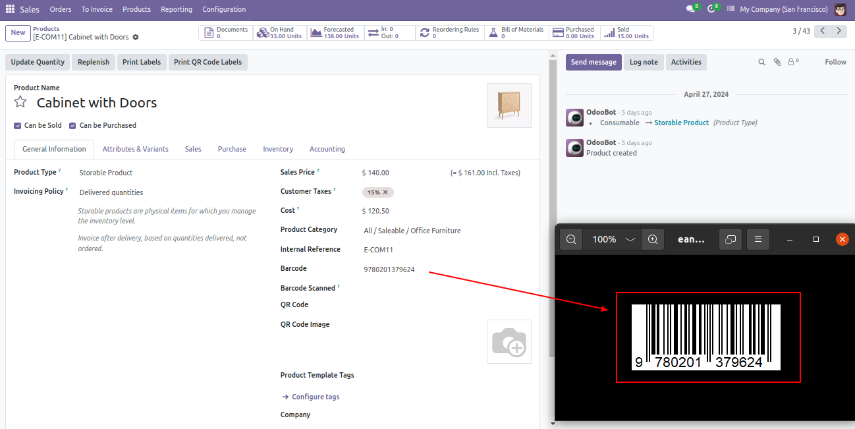Search chatter messages magnifier icon
This screenshot has height=429, width=855.
pyautogui.click(x=761, y=62)
